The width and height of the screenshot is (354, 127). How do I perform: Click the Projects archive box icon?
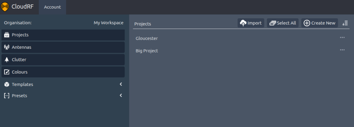7,35
